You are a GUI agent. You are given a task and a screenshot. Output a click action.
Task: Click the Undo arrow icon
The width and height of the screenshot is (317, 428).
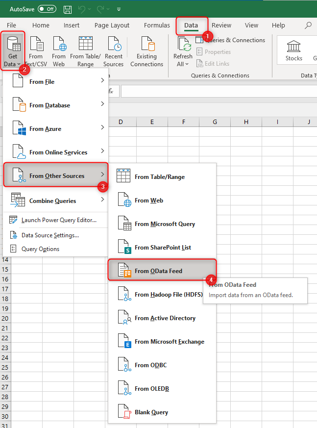[x=81, y=9]
